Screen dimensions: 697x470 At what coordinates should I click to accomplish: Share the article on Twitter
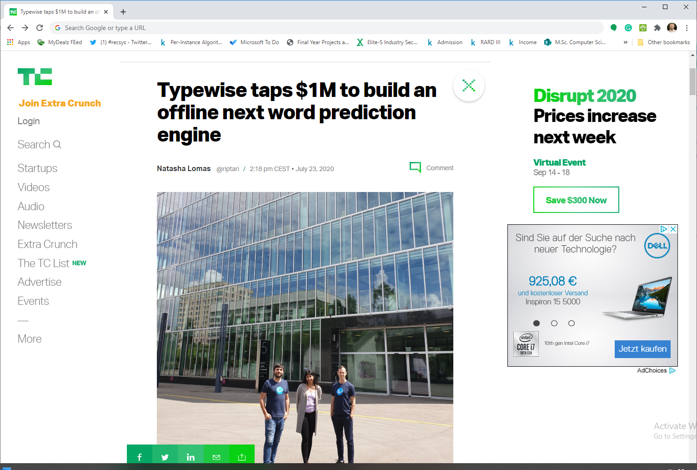165,457
